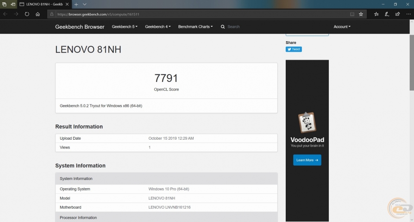The height and width of the screenshot is (222, 414).
Task: Open new tab with plus icon
Action: pos(76,4)
